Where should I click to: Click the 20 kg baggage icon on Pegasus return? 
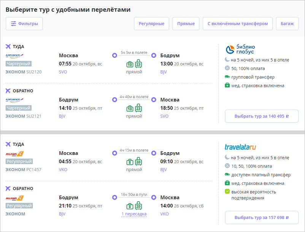[x=138, y=206]
